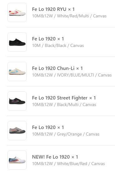Click the NEW! Fe Lo 1920 title

click(51, 157)
